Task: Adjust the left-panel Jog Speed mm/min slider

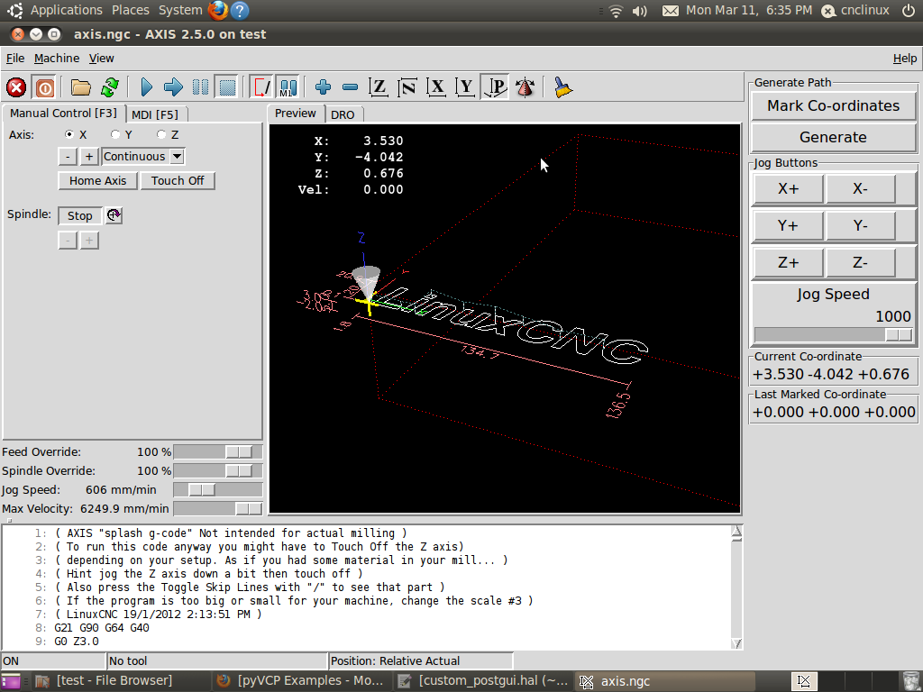Action: coord(218,489)
